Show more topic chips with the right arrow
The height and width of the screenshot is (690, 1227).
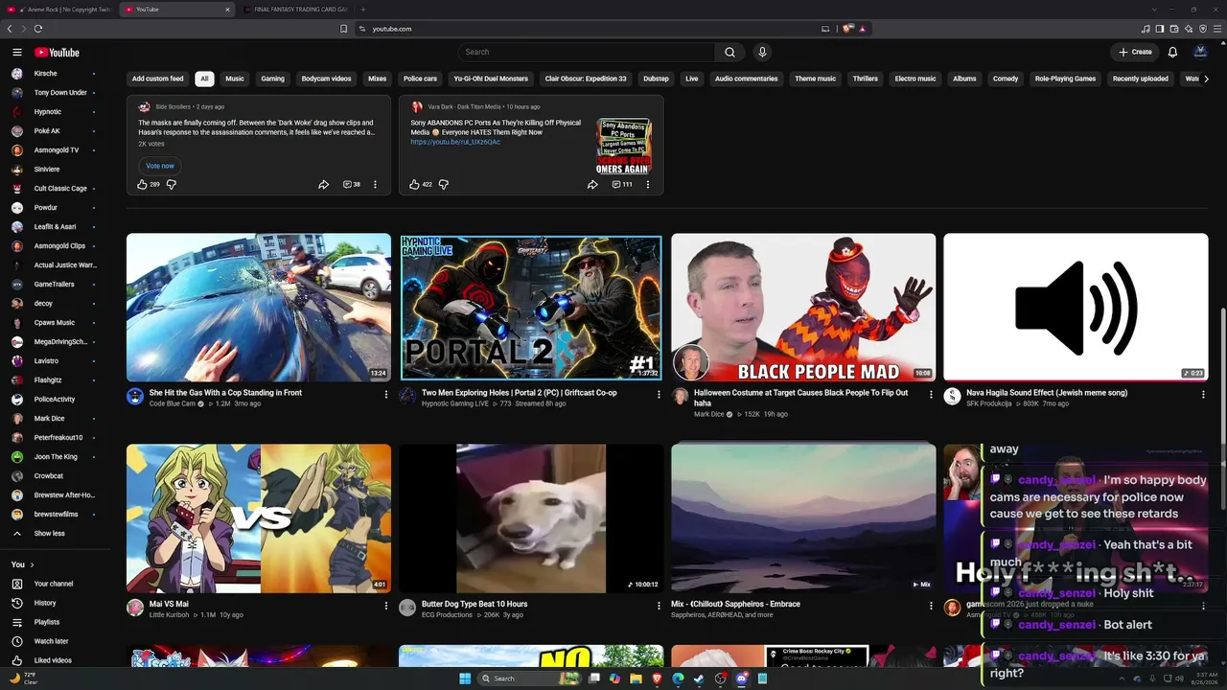[x=1205, y=79]
